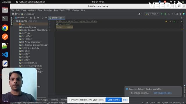This screenshot has width=186, height=104.
Task: Hide the Project tool window
Action: [x=46, y=18]
